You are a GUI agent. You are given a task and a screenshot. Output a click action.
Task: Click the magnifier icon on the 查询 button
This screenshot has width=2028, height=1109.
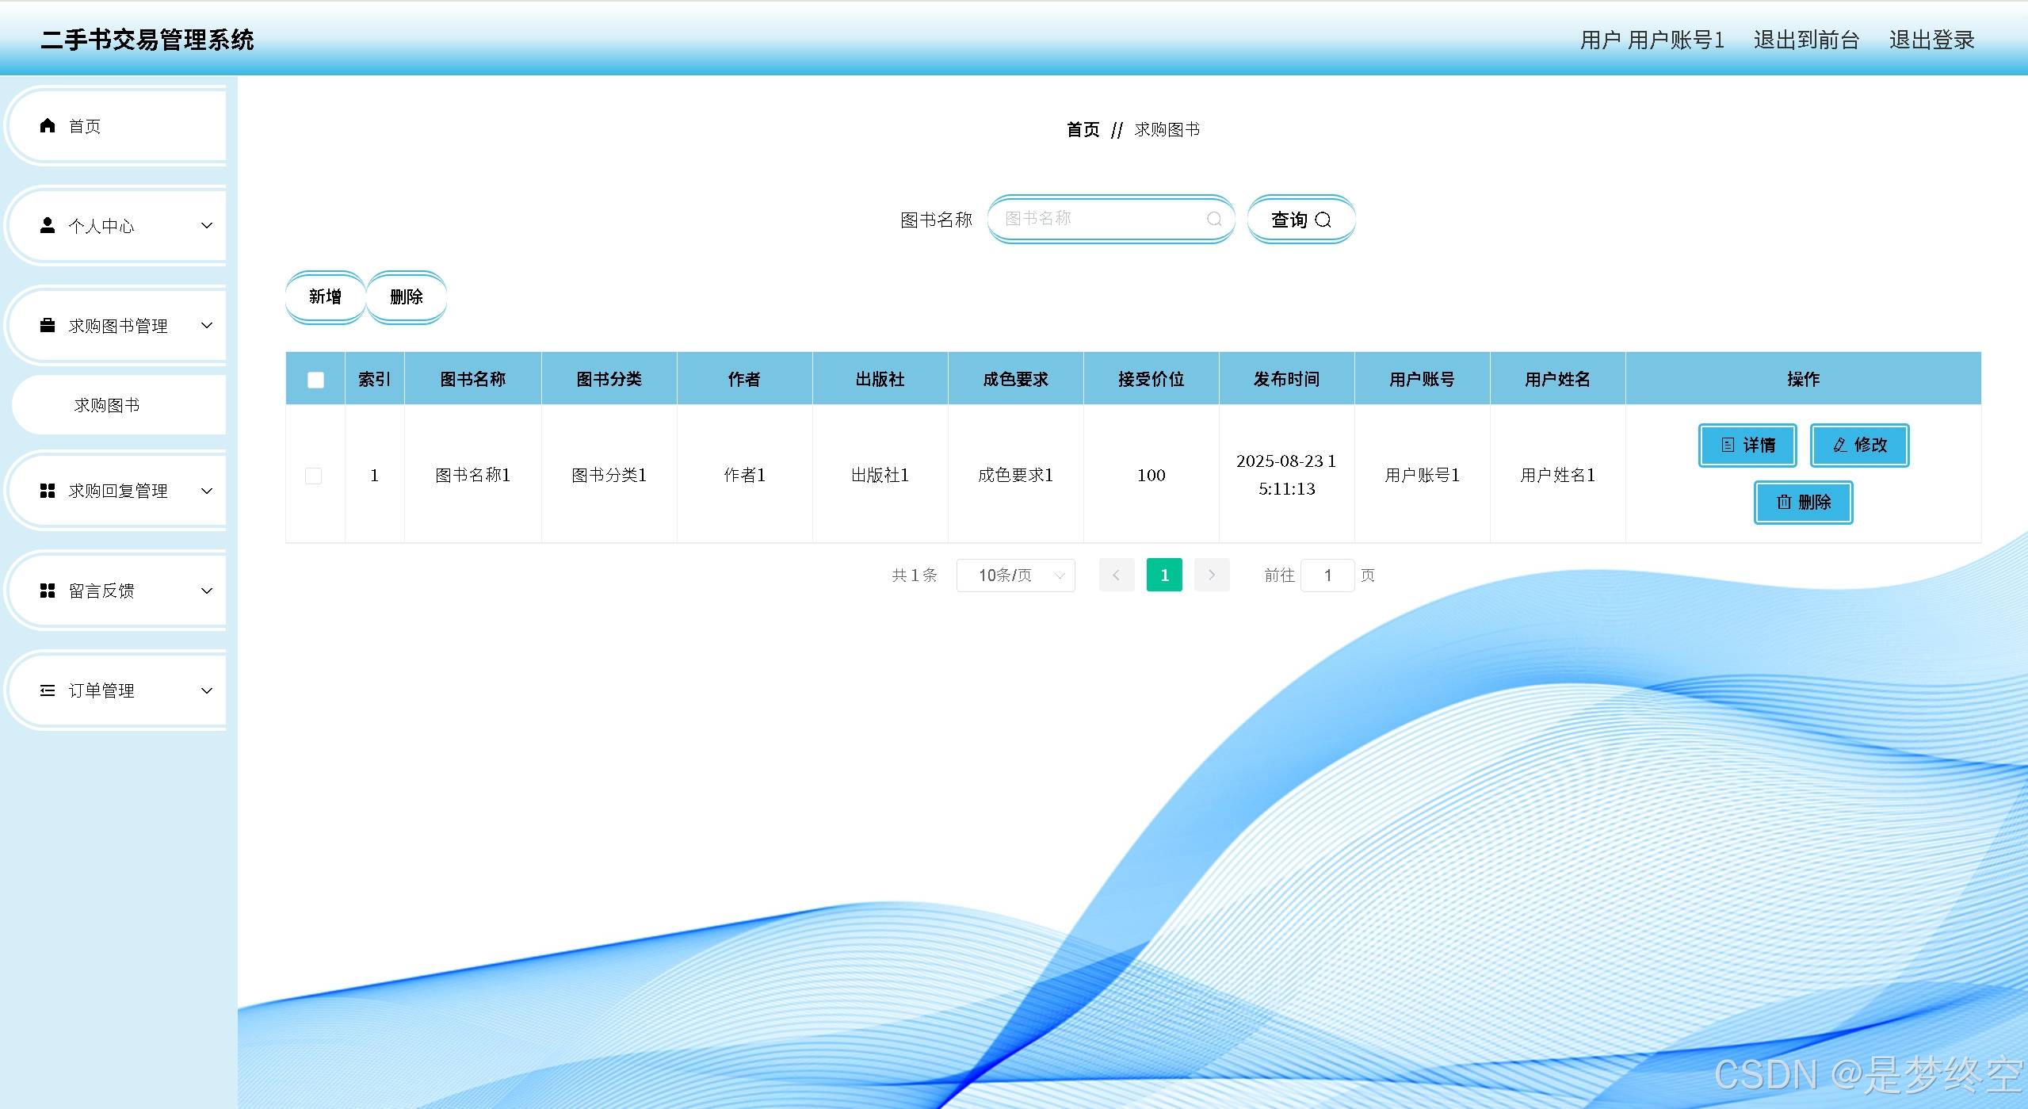point(1323,220)
